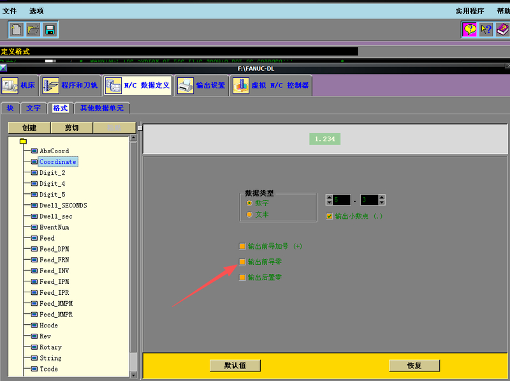Open the 虚拟 N/C 控制器 tab
The image size is (510, 381).
coord(271,86)
